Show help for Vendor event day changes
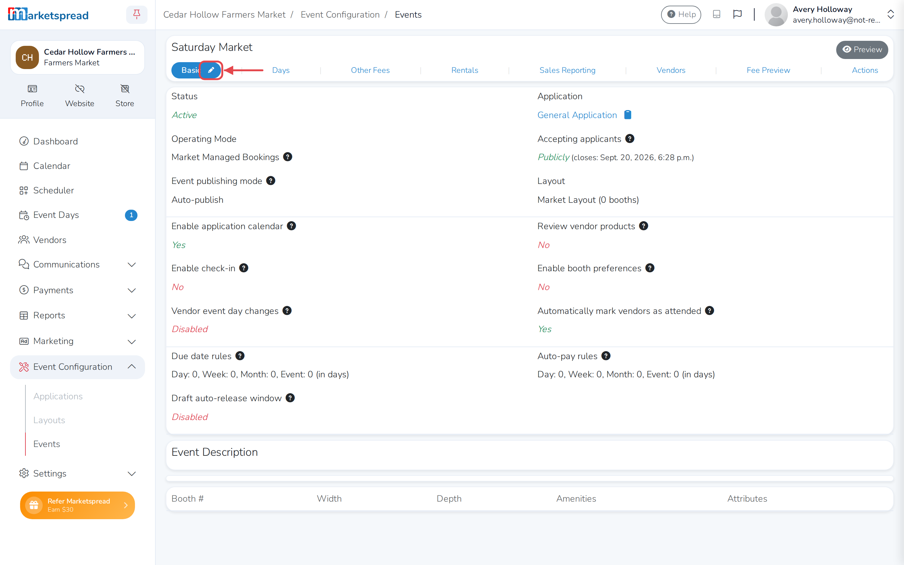The image size is (904, 565). (287, 310)
